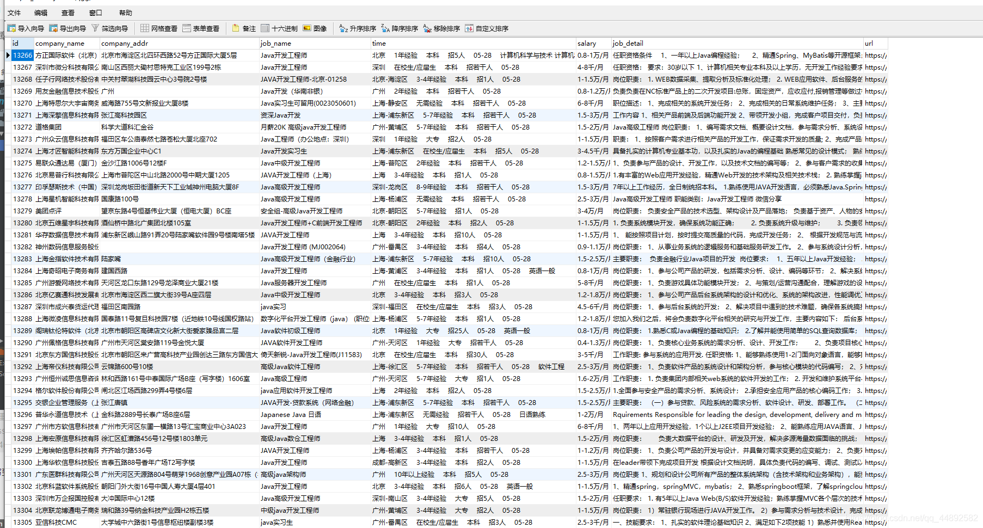Select the salary column header
This screenshot has width=983, height=528.
(x=593, y=43)
